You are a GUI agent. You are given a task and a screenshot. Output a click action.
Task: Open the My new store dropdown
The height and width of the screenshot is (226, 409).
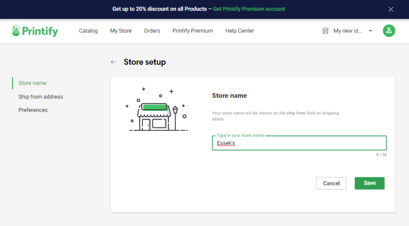pyautogui.click(x=347, y=31)
